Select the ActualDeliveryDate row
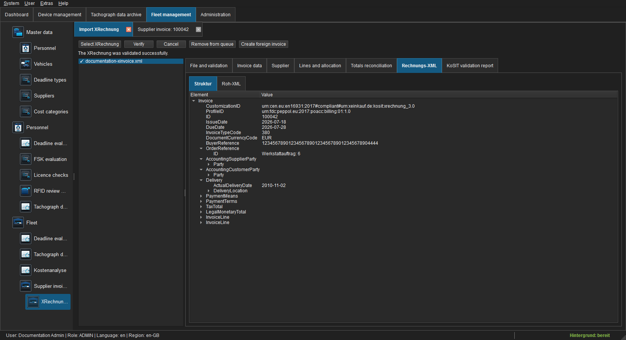Image resolution: width=626 pixels, height=340 pixels. point(404,185)
